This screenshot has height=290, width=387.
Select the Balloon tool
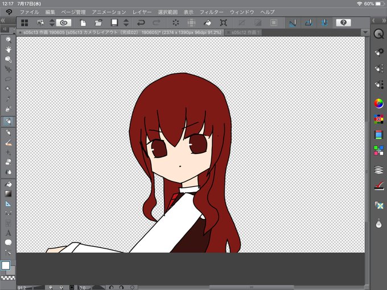coord(8,243)
